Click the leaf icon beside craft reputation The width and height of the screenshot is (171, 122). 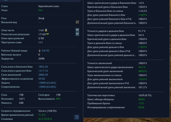tap(48, 34)
